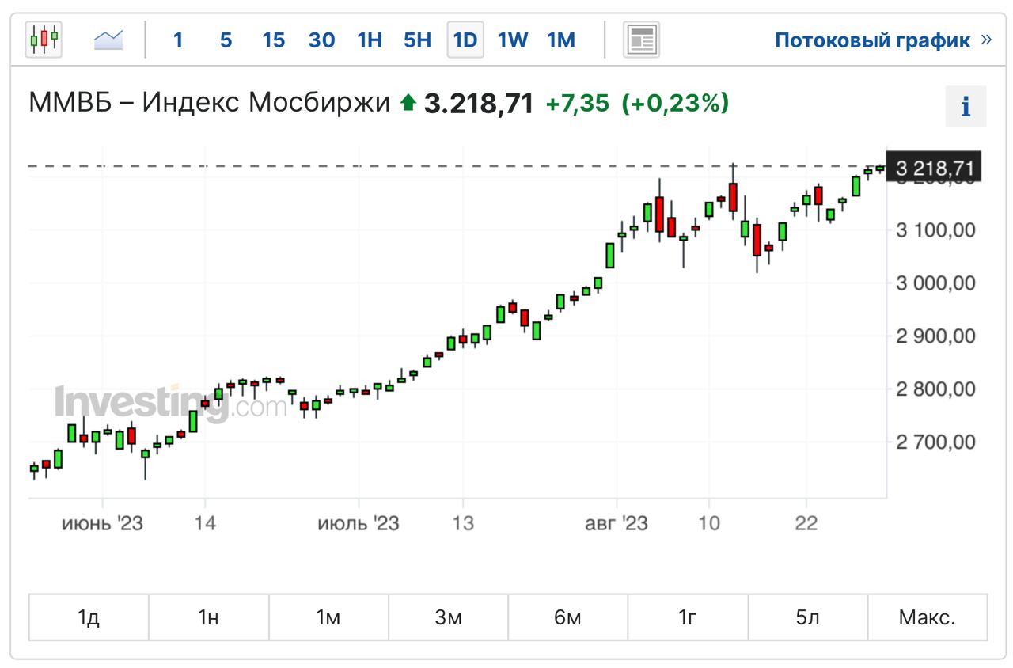
Task: Show the 1м range
Action: pos(328,617)
